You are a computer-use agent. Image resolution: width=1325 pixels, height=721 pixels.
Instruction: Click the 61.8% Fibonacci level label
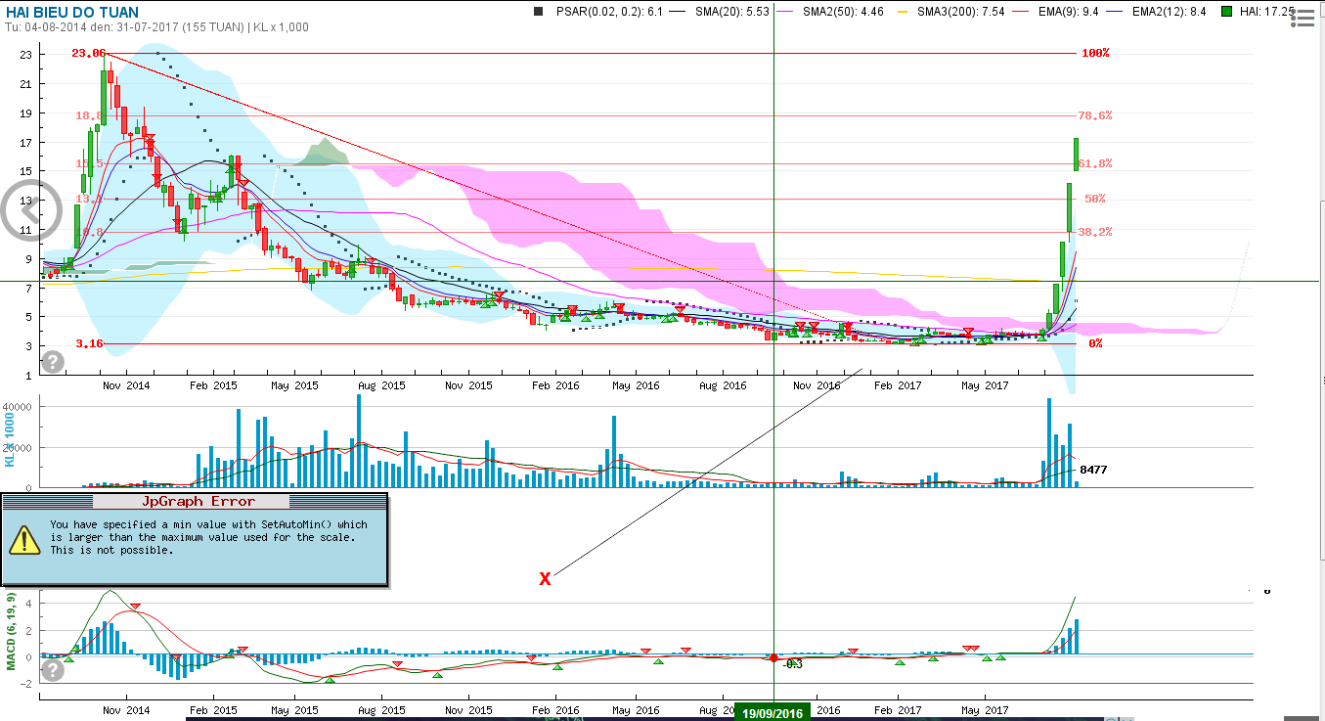1094,163
